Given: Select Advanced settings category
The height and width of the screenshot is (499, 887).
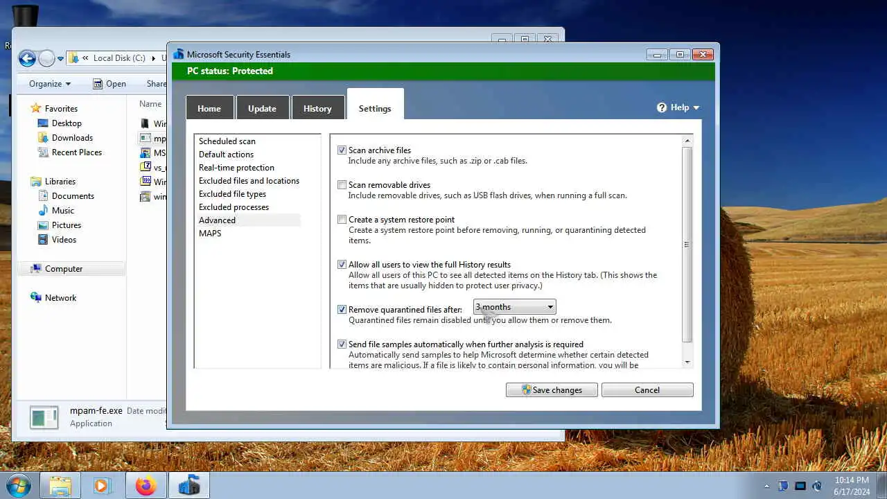Looking at the screenshot, I should tap(249, 220).
